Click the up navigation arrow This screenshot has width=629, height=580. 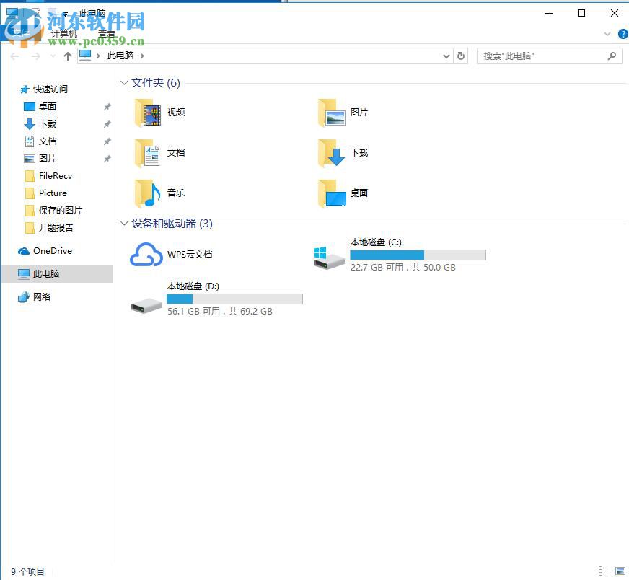67,56
